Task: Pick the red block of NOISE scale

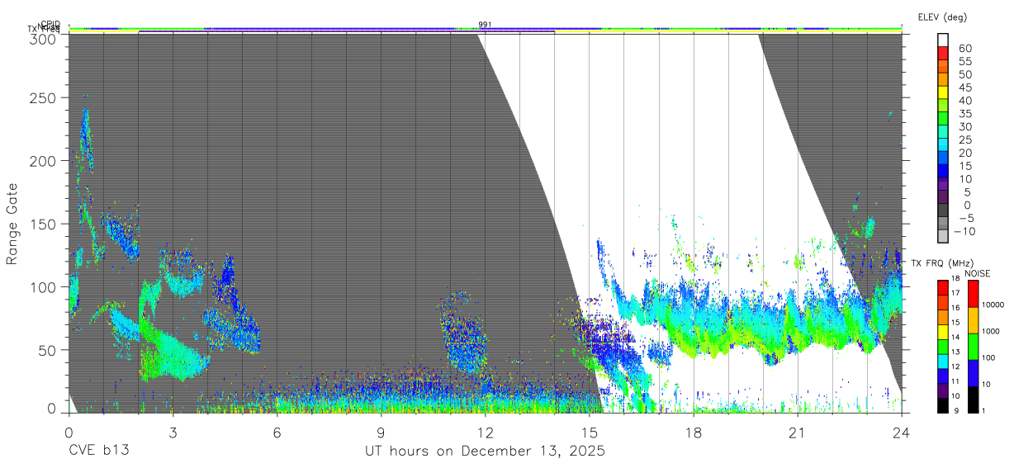Action: tap(973, 294)
